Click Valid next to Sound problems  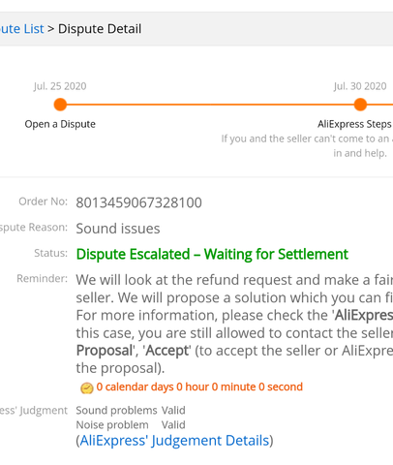[173, 411]
